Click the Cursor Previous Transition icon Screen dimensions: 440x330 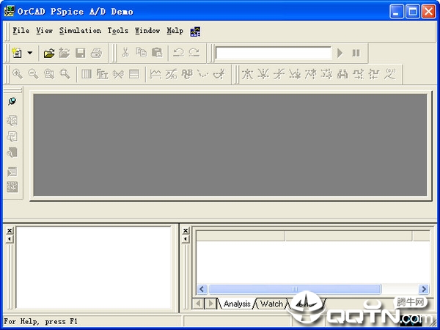coord(374,74)
